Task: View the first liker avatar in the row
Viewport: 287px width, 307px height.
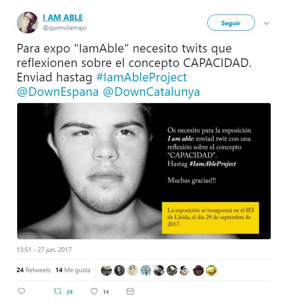Action: point(106,270)
